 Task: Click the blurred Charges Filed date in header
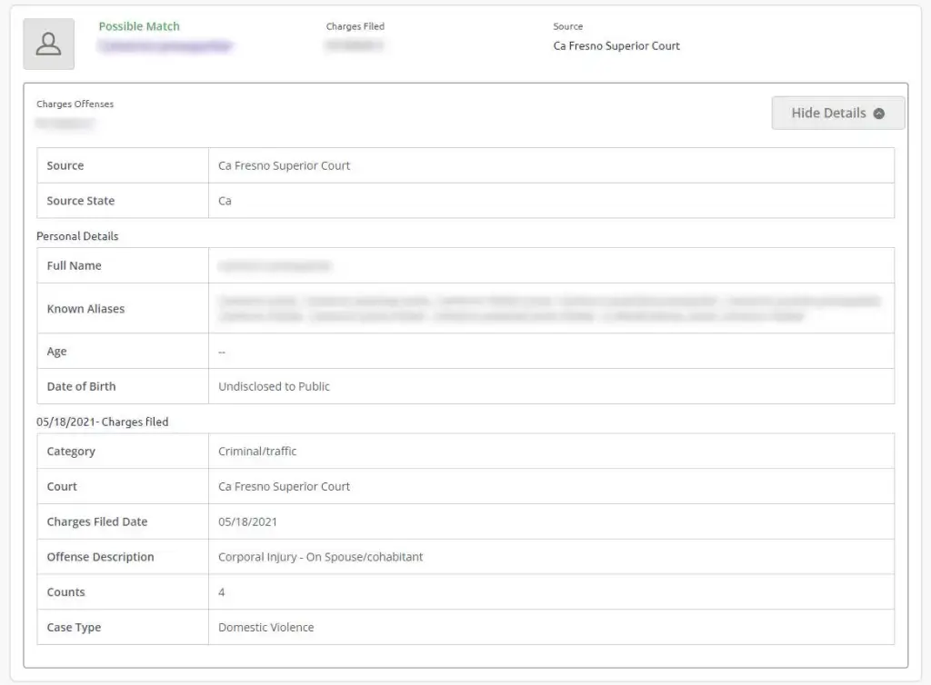[x=355, y=45]
